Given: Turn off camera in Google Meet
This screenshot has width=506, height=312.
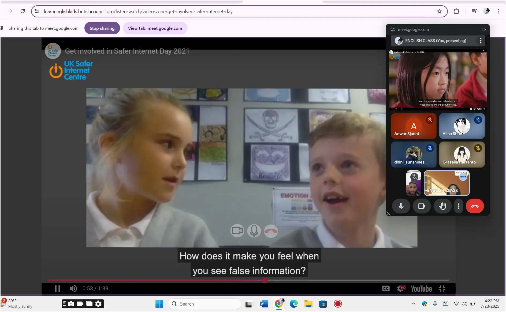Looking at the screenshot, I should coord(422,206).
